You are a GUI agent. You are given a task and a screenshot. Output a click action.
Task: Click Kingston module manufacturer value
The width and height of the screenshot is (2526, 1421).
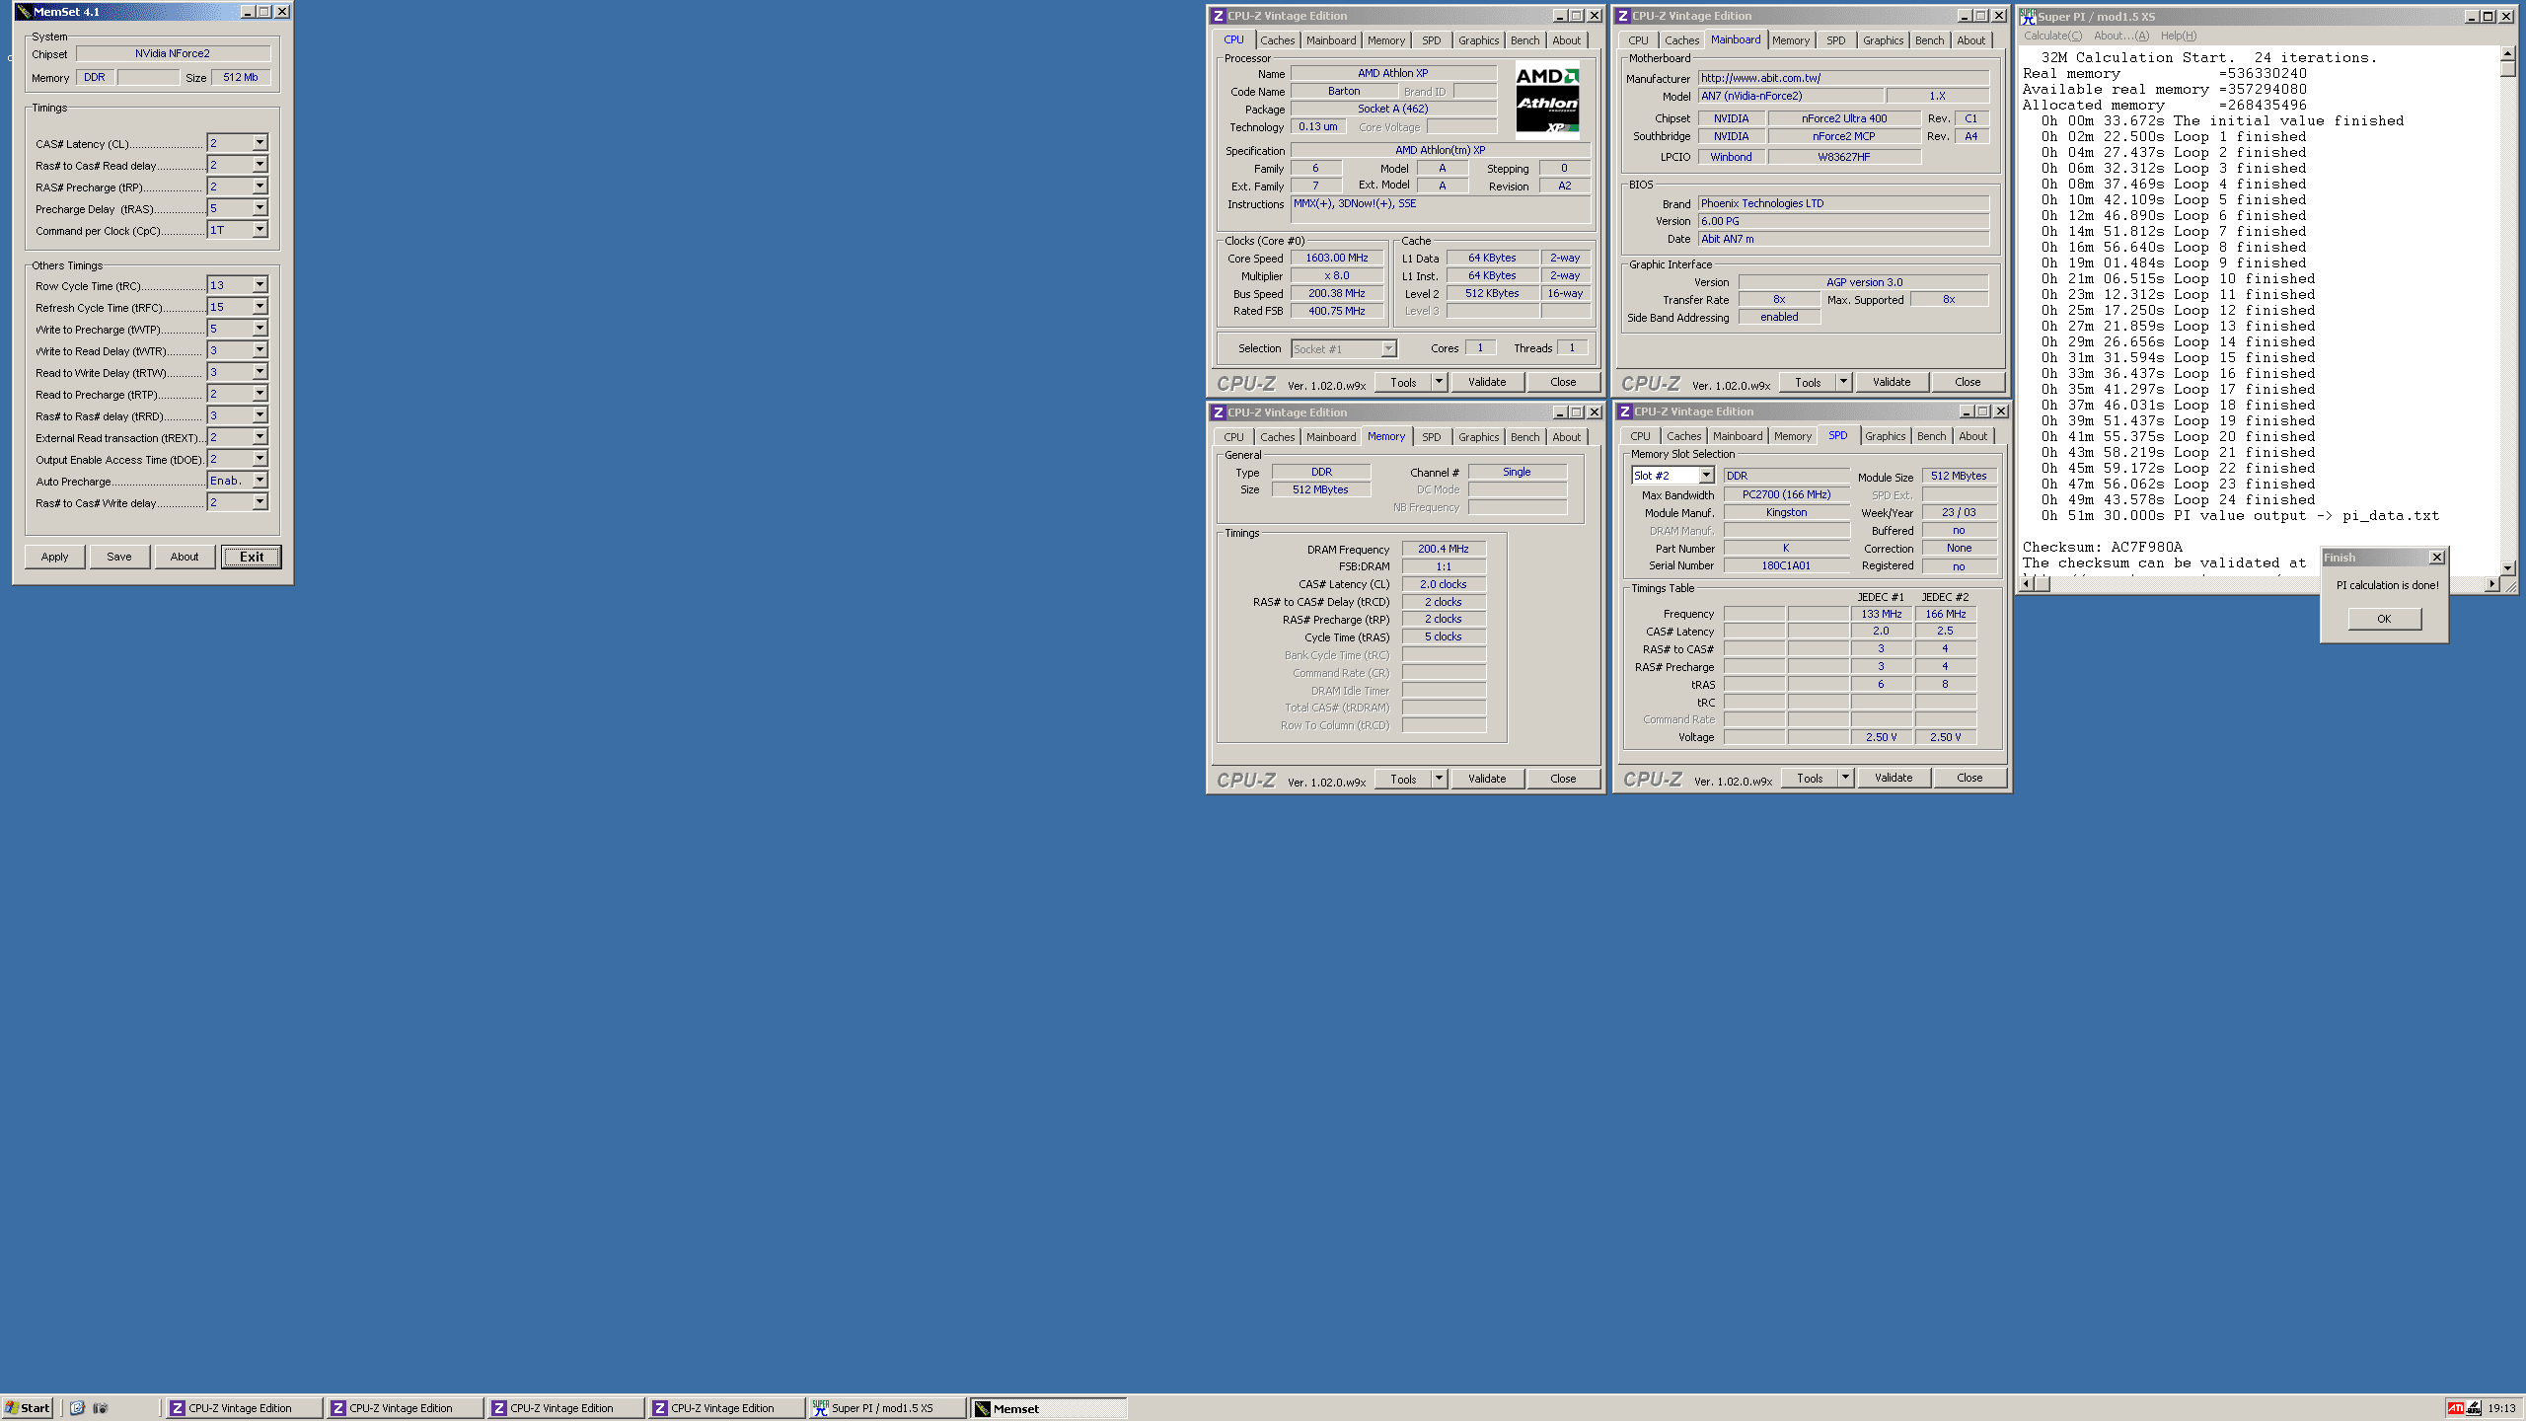[x=1786, y=512]
